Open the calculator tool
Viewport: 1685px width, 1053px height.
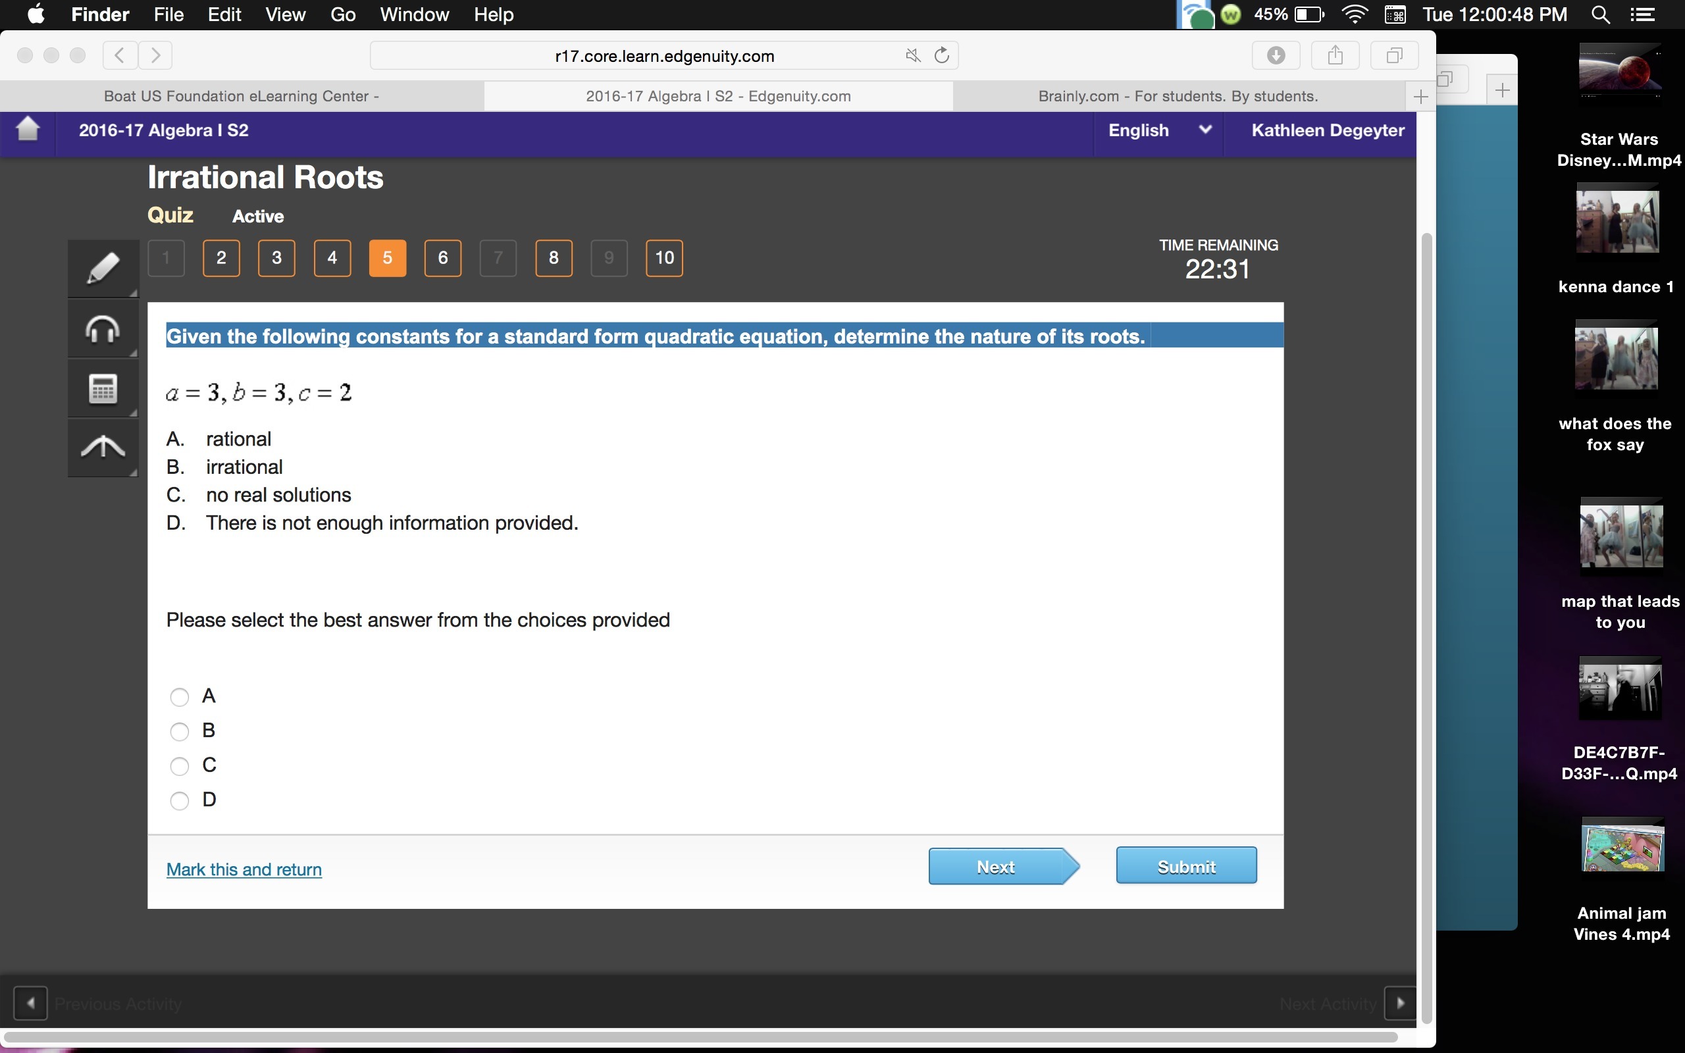point(103,388)
